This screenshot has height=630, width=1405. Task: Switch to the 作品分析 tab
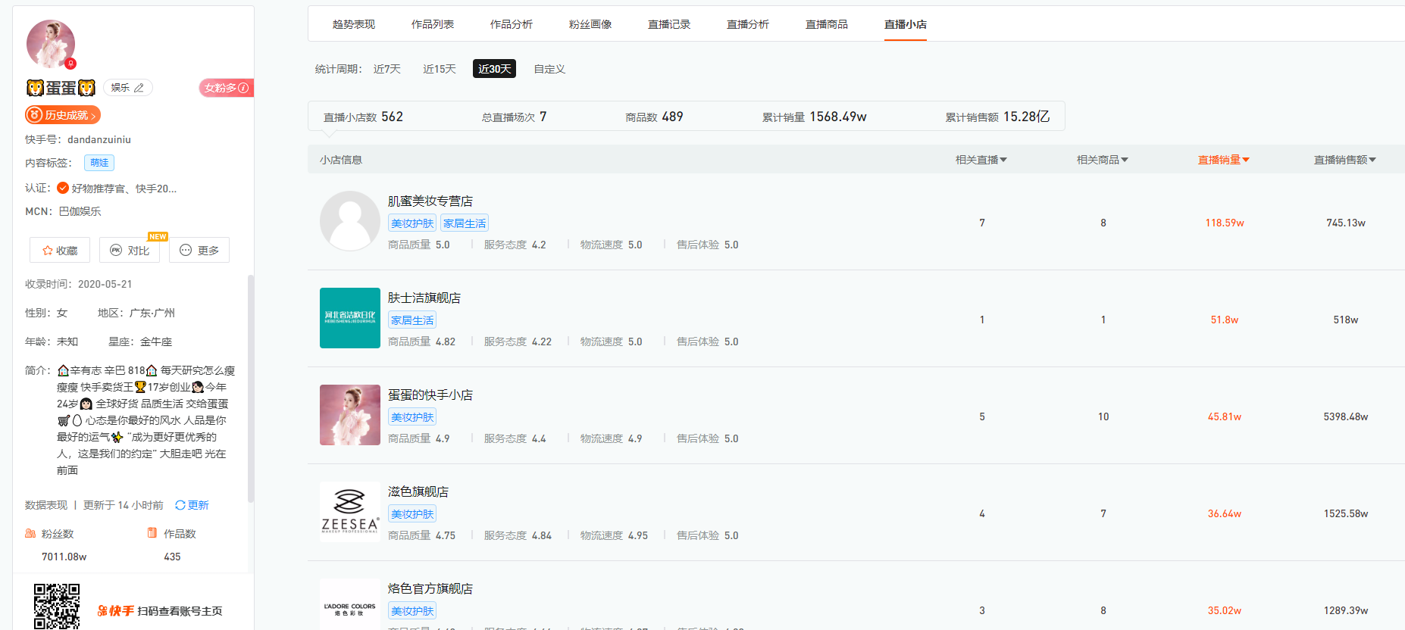pos(512,24)
